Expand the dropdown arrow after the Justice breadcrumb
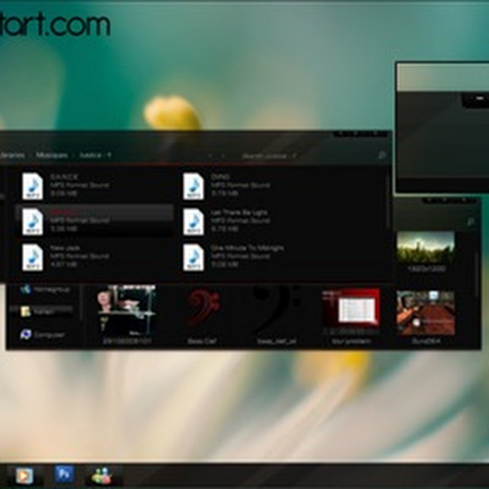489x489 pixels. [109, 156]
